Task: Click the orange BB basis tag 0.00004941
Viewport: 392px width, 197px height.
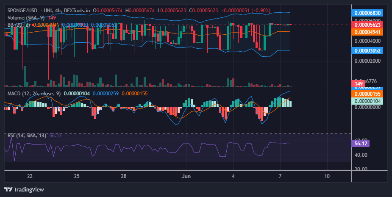Action: pyautogui.click(x=367, y=32)
